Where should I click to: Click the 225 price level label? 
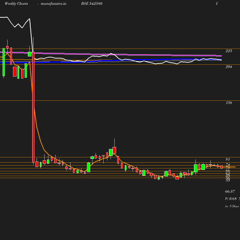pyautogui.click(x=228, y=51)
